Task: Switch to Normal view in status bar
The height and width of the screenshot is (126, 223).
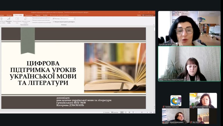Action: click(x=122, y=112)
